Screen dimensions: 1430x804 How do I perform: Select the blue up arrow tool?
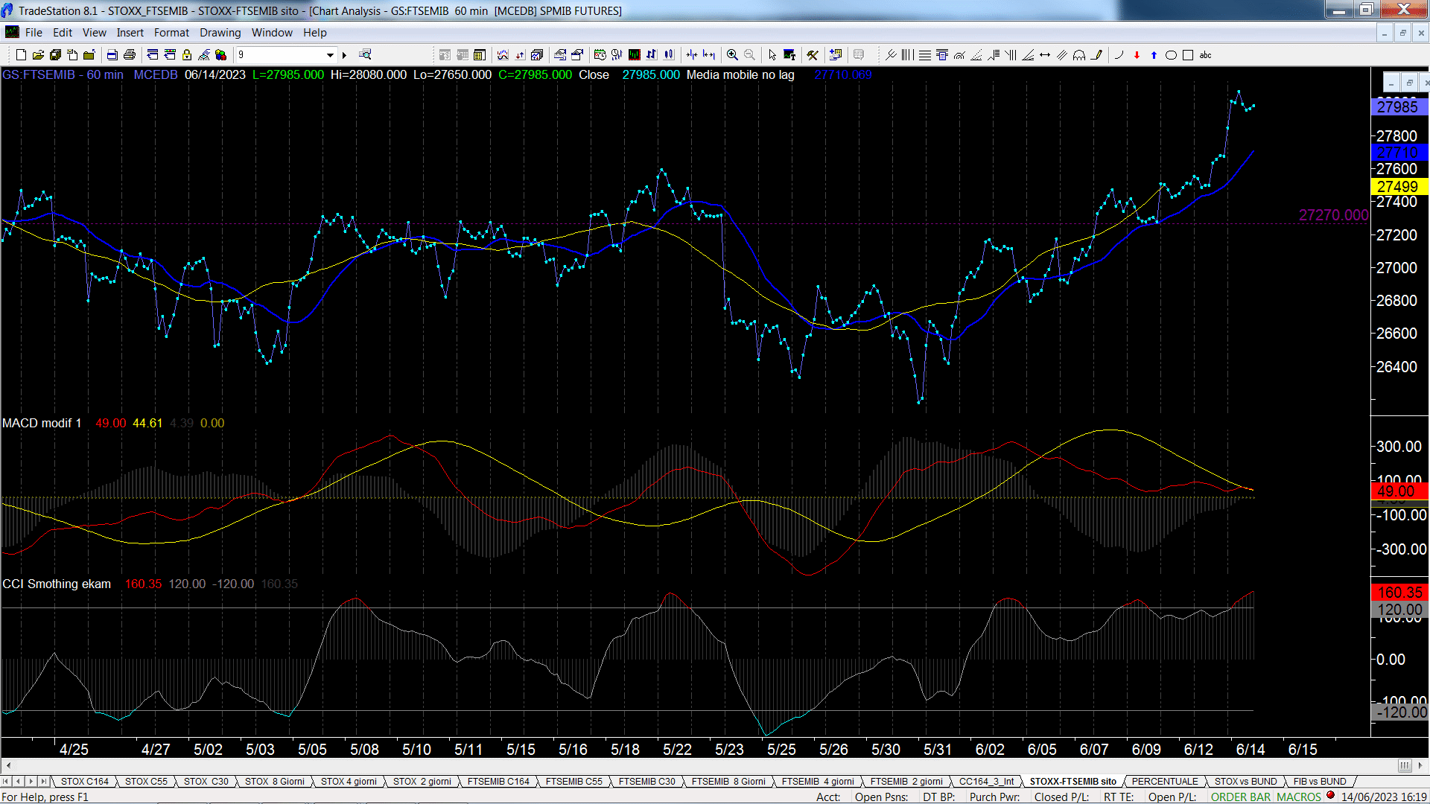pos(1154,54)
